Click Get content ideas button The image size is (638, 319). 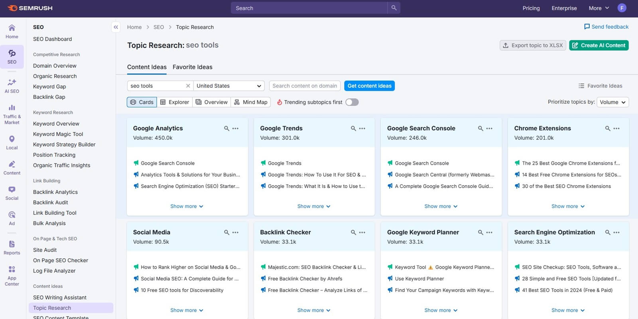(x=369, y=86)
